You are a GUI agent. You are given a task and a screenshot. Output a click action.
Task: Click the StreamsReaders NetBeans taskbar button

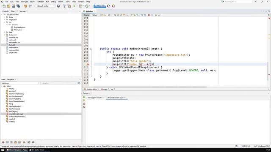(x=17, y=150)
